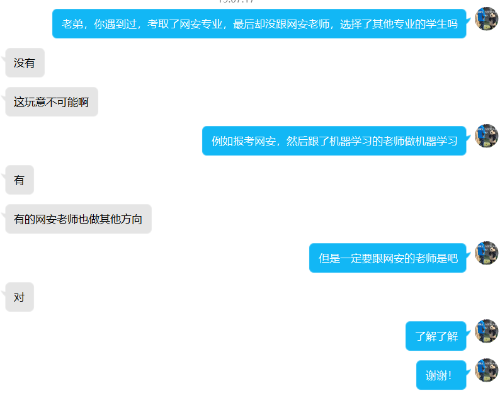This screenshot has width=500, height=393.
Task: Click avatar beside first blue message
Action: coord(486,19)
